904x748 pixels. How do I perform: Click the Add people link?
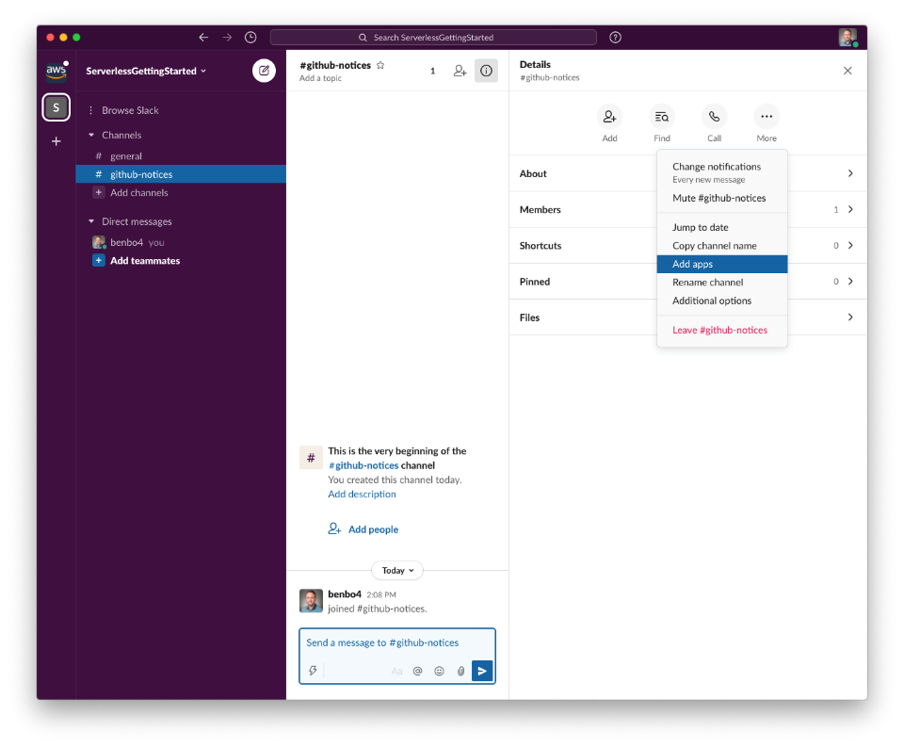pos(373,529)
